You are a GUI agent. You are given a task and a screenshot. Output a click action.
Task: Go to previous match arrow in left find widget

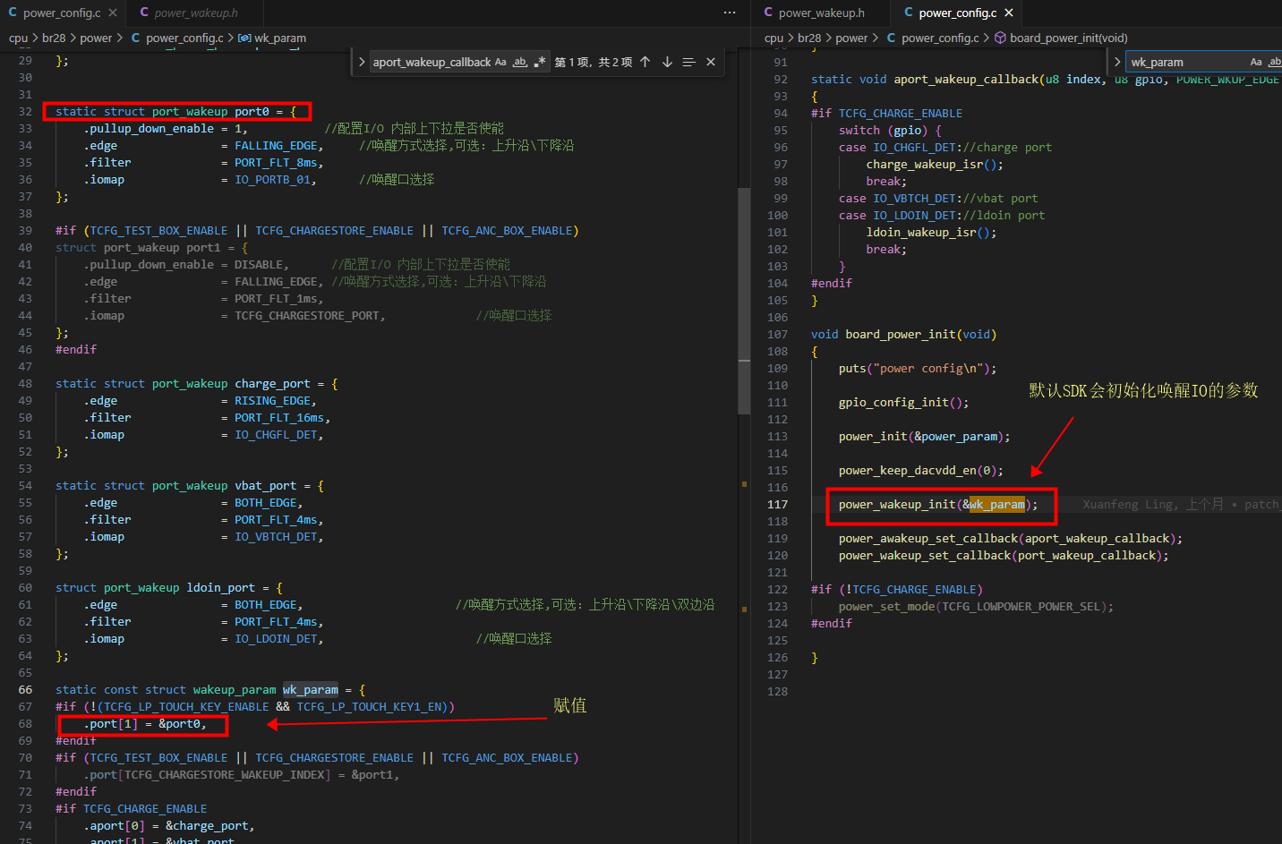click(x=645, y=62)
